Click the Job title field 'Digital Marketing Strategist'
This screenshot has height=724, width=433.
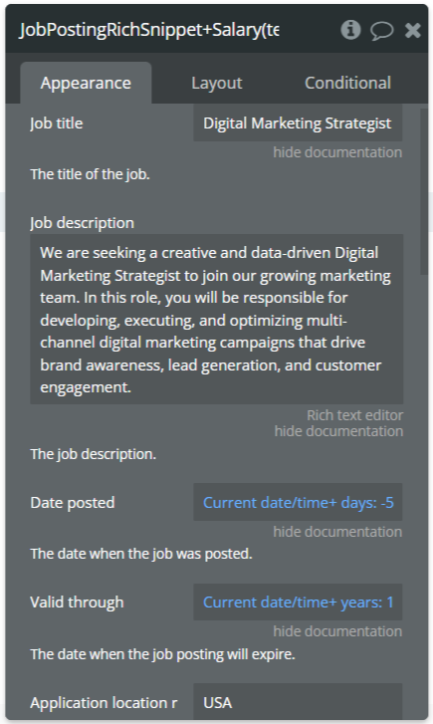pyautogui.click(x=298, y=122)
